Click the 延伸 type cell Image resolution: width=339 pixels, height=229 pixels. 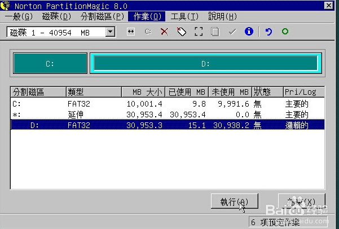click(x=76, y=114)
